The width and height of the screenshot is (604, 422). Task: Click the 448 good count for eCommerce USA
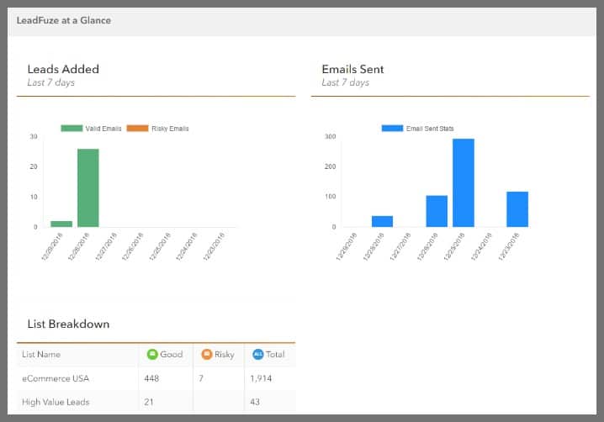[153, 378]
